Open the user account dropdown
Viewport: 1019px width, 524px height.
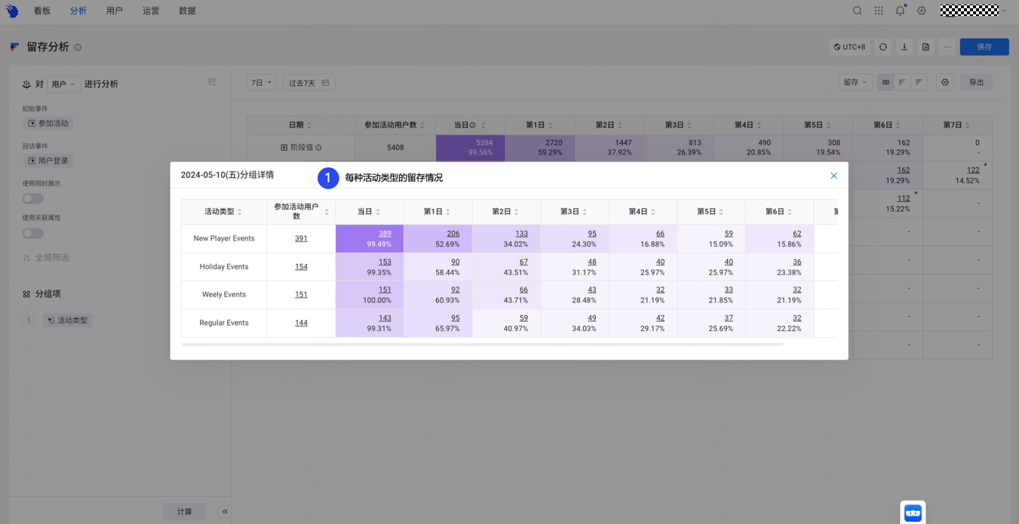pyautogui.click(x=974, y=11)
